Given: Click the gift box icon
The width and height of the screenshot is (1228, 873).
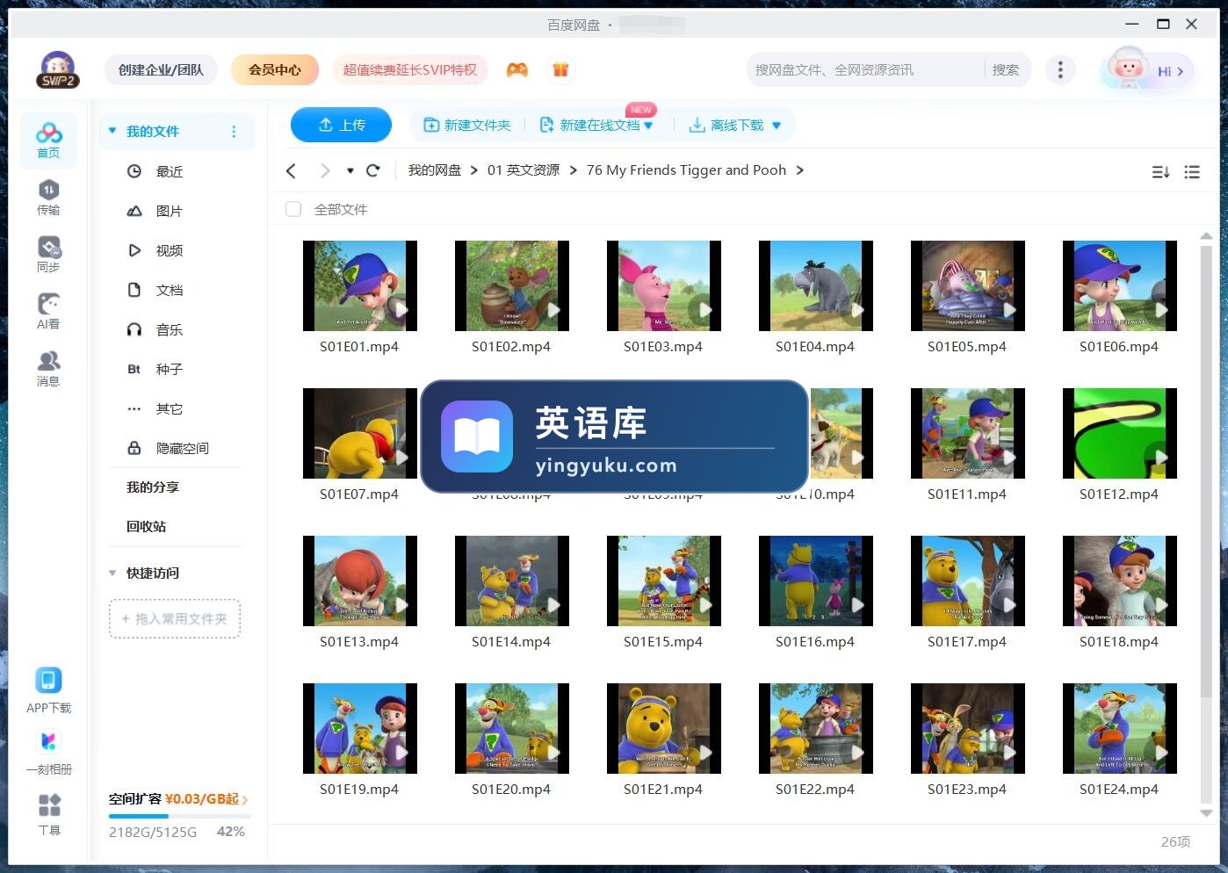Looking at the screenshot, I should coord(560,69).
